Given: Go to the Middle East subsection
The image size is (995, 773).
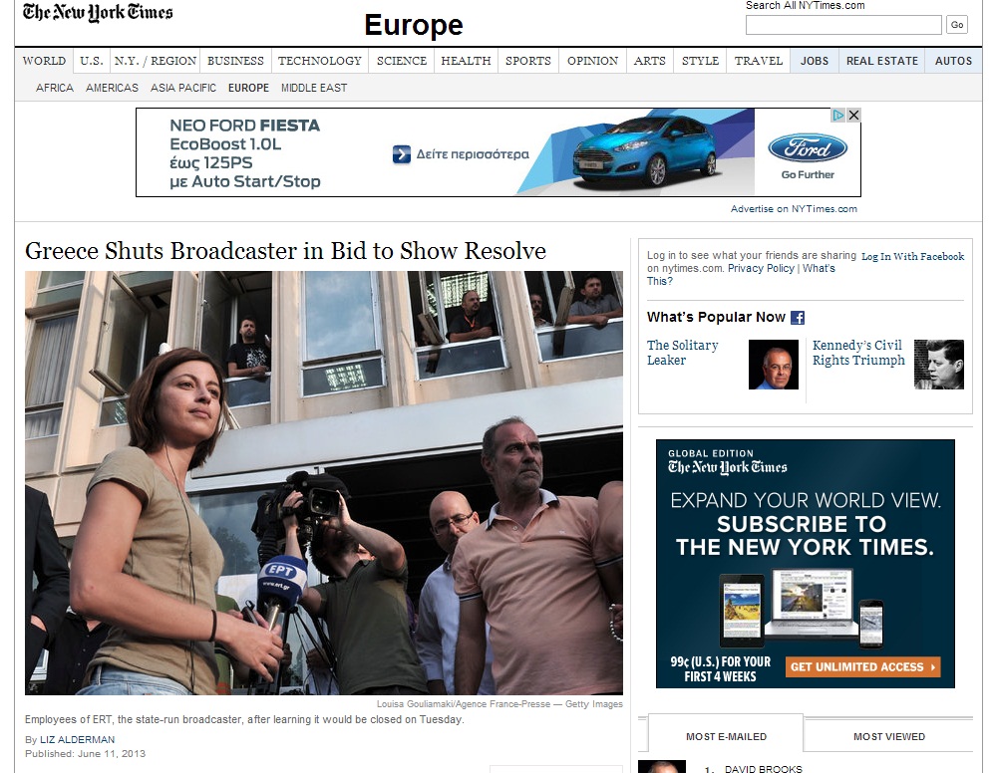Looking at the screenshot, I should pos(314,88).
